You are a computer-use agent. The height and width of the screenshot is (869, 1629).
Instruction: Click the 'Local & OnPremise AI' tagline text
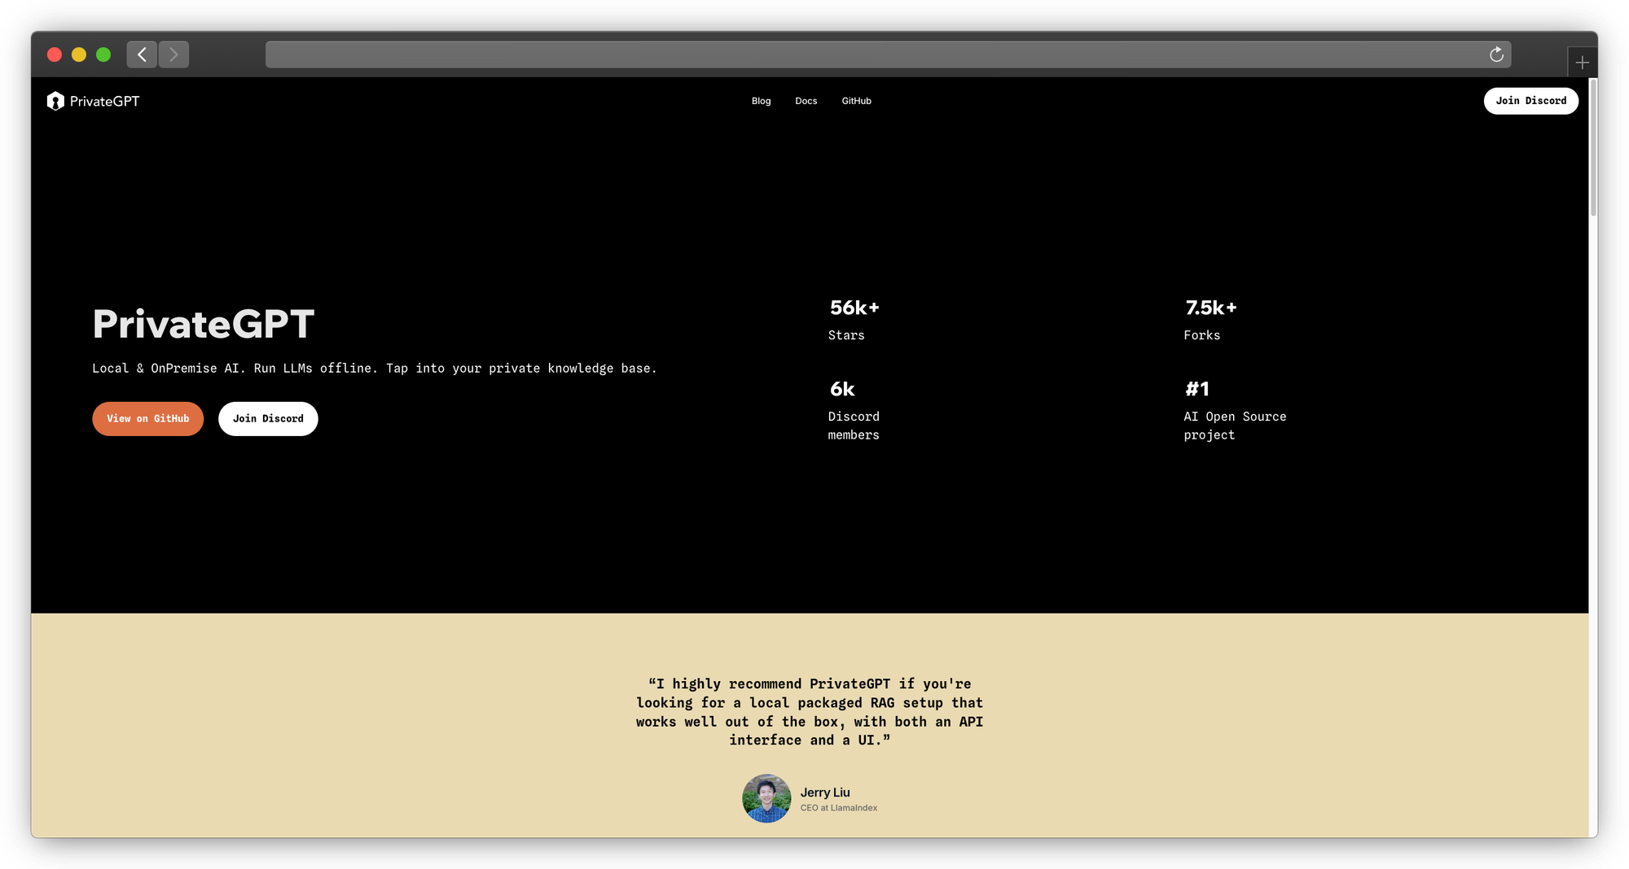[375, 369]
